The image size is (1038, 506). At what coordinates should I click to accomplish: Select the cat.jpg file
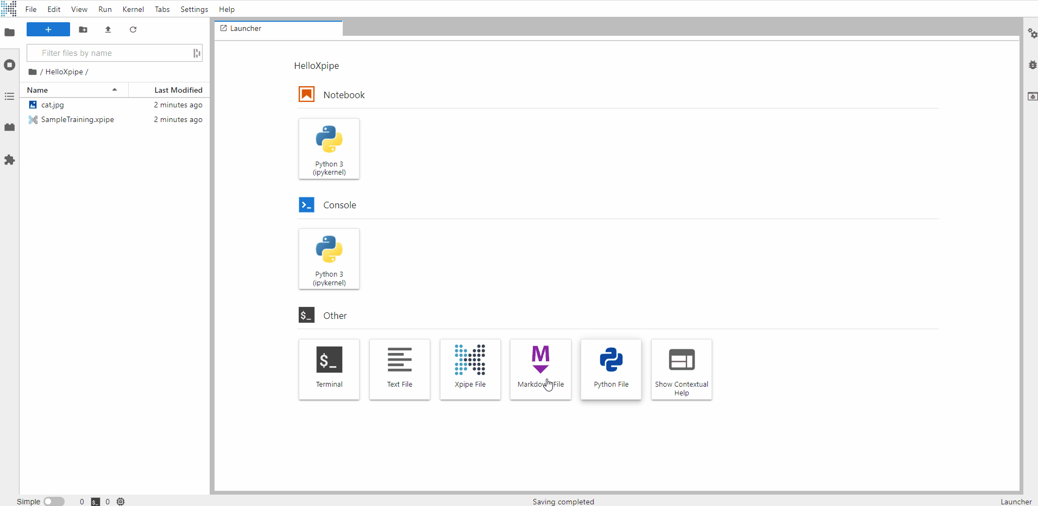tap(115, 105)
